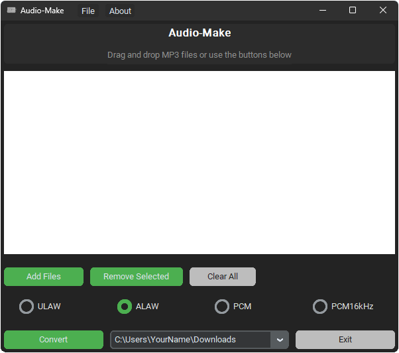This screenshot has width=399, height=353.
Task: Click the 'Drag and drop MP3 files' hint text
Action: click(x=199, y=55)
